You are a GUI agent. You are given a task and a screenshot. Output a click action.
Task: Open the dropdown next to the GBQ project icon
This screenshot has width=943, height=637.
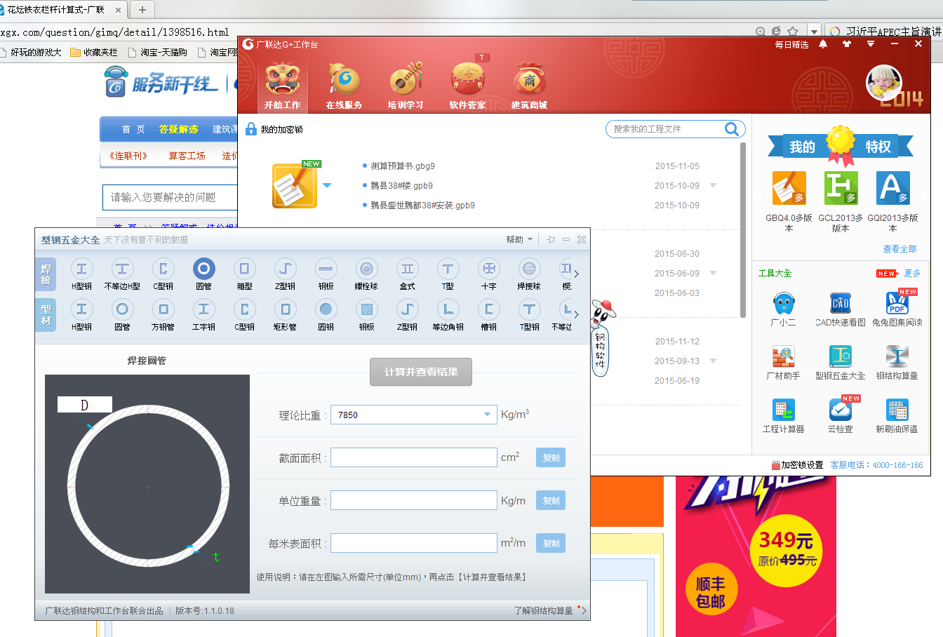tap(327, 186)
